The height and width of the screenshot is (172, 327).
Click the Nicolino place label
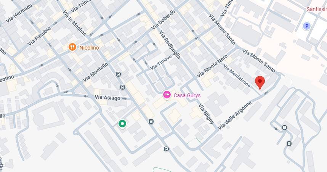click(x=89, y=48)
